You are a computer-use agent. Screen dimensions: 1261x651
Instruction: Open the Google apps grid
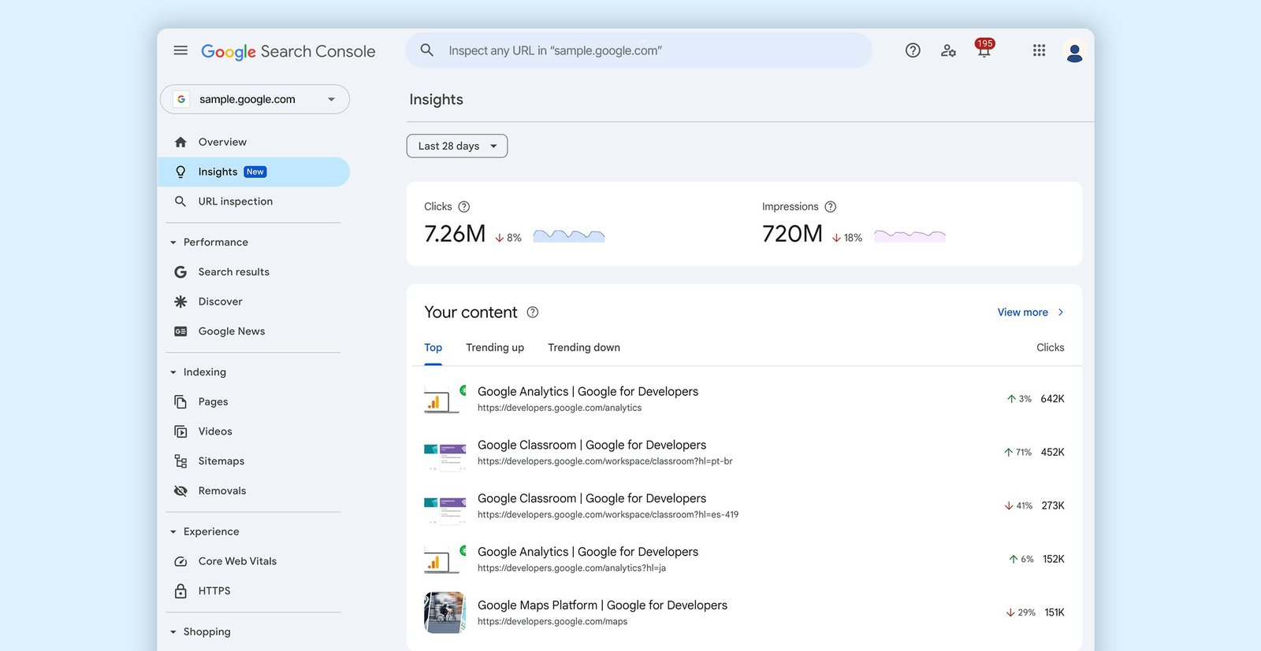(x=1039, y=50)
